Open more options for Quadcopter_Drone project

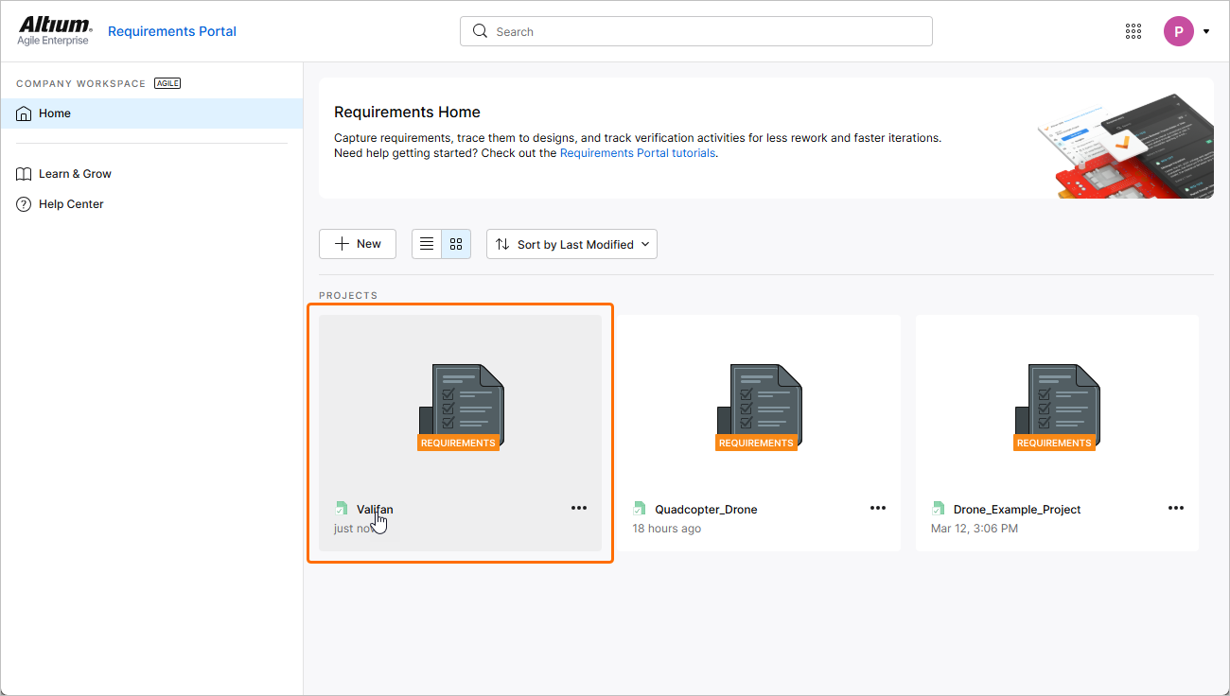pos(878,508)
